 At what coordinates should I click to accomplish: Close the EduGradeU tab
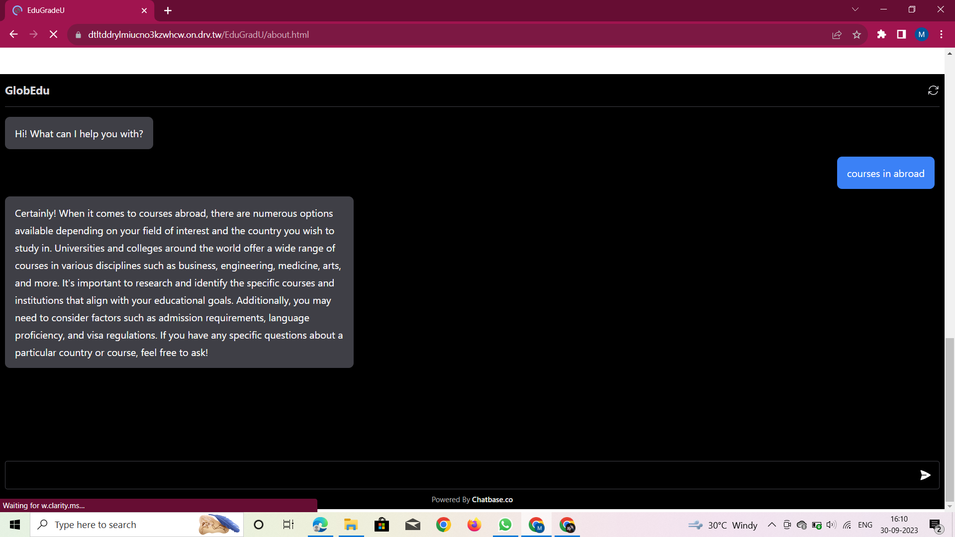[x=144, y=10]
